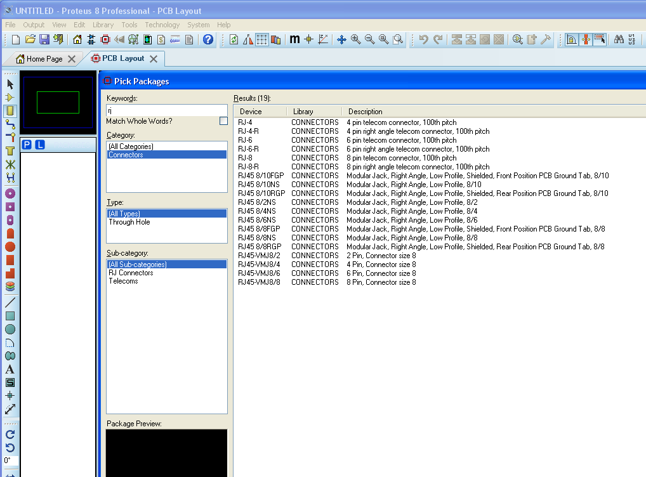The height and width of the screenshot is (477, 646).
Task: Select 'RJ Connectors' sub-category
Action: [x=167, y=273]
